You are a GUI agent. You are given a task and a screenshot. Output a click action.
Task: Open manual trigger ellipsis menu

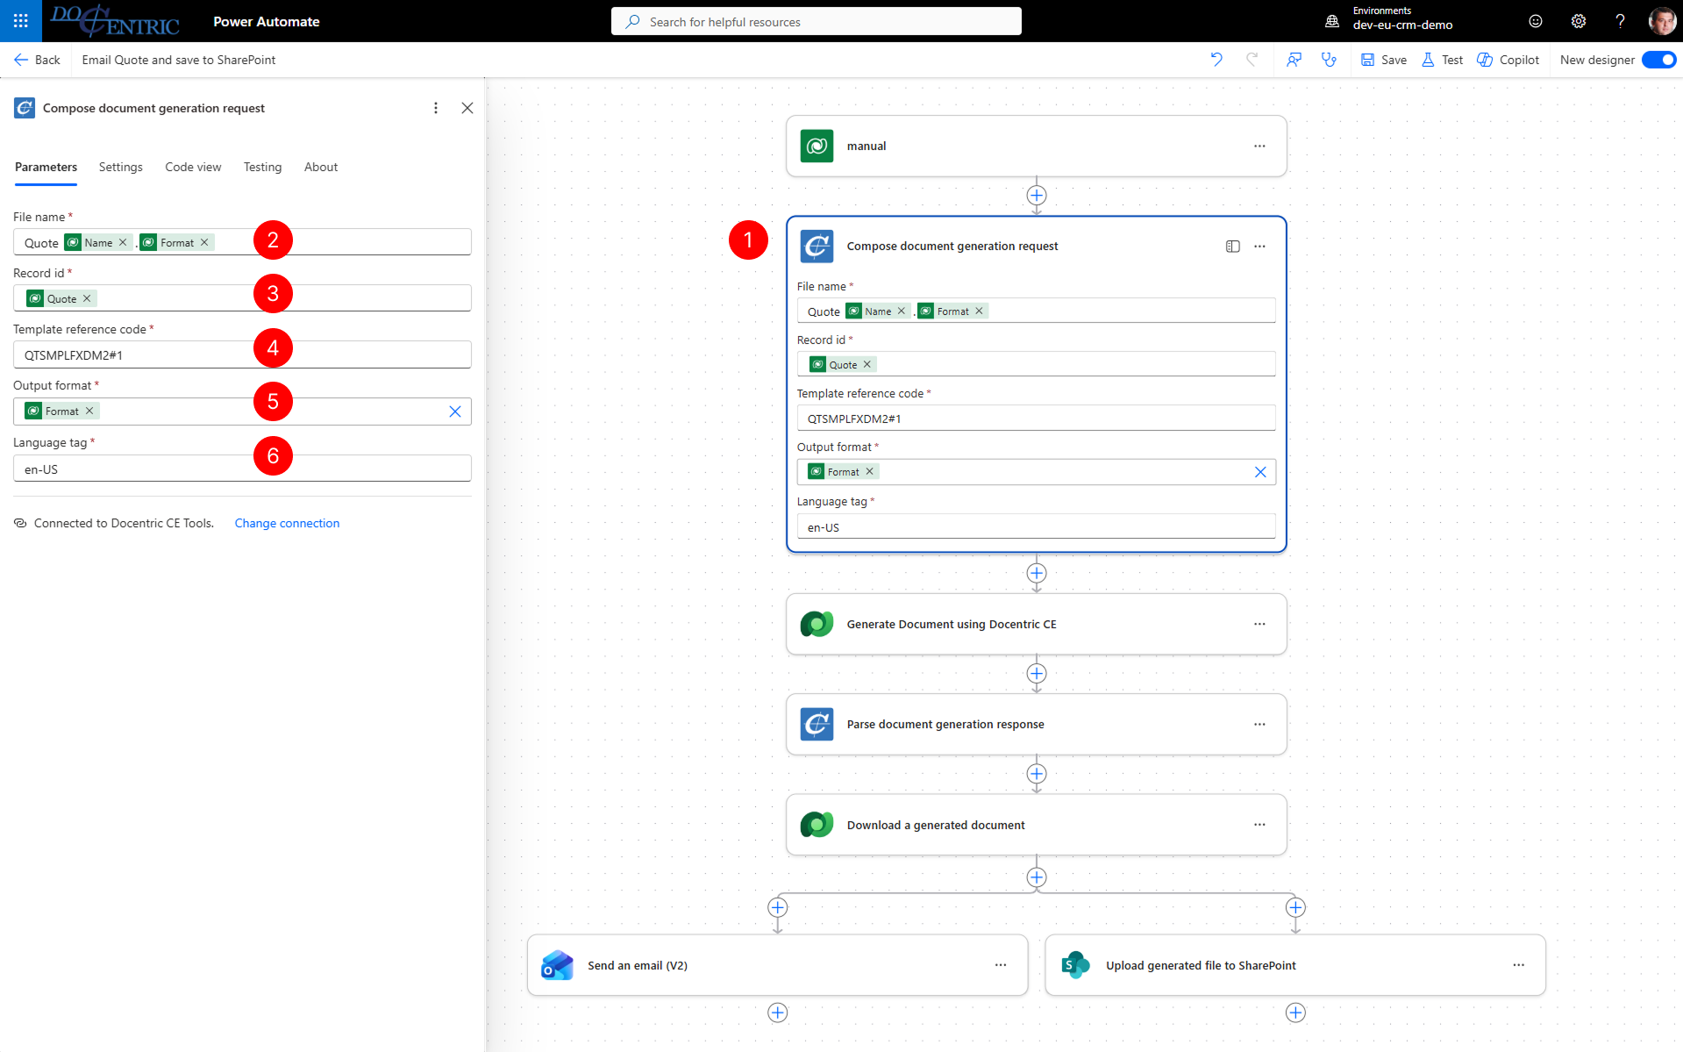(x=1259, y=147)
